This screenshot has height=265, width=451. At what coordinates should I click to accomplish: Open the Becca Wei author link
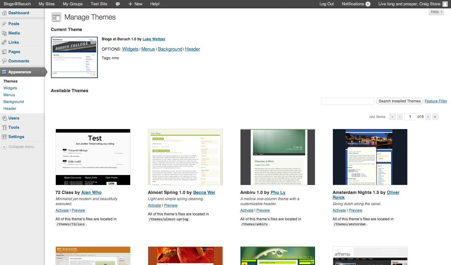tap(204, 192)
